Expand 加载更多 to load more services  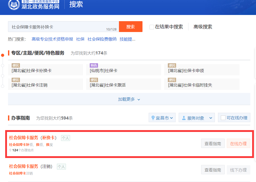pos(129,99)
